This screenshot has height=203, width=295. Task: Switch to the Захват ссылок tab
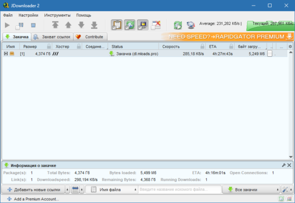point(52,37)
